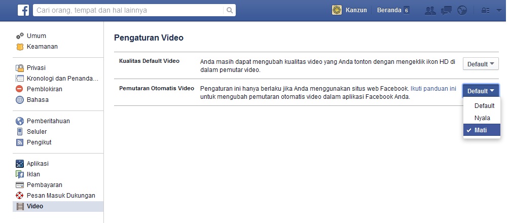Click the Ikuti panduan ini link
509x223 pixels.
tap(433, 88)
